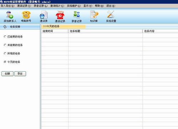Open the 系统维护 menu
The image size is (178, 129).
[74, 6]
